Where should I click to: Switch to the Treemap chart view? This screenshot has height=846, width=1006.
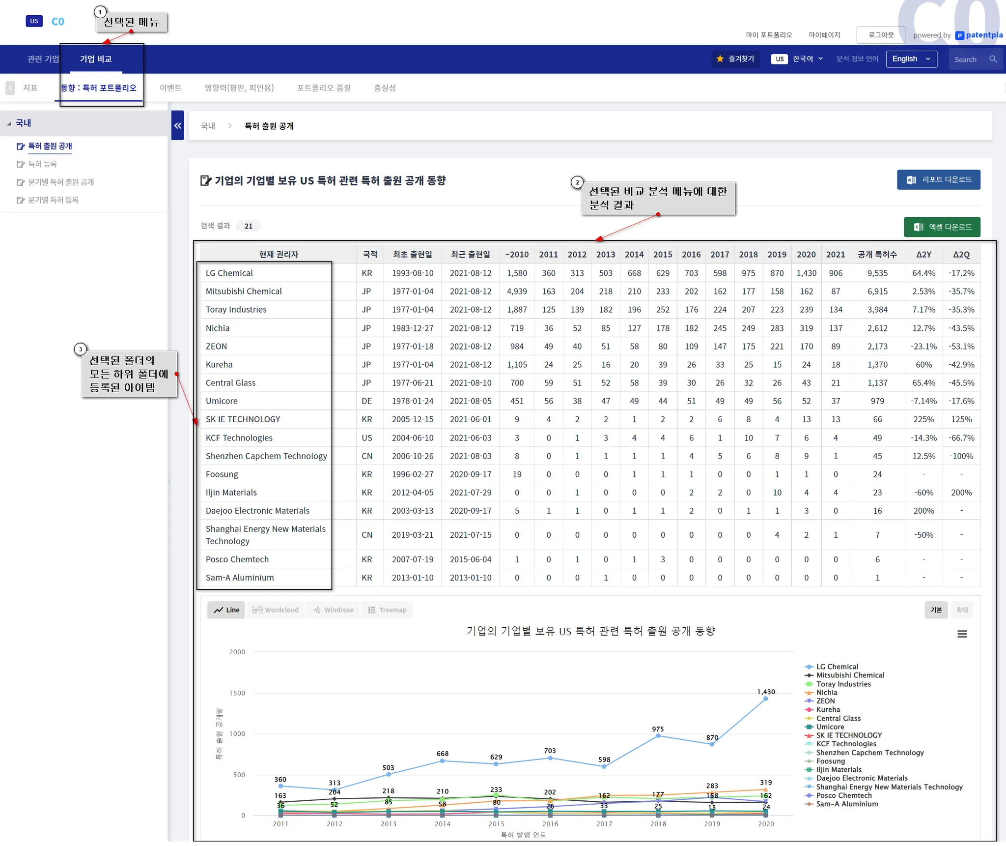[387, 610]
